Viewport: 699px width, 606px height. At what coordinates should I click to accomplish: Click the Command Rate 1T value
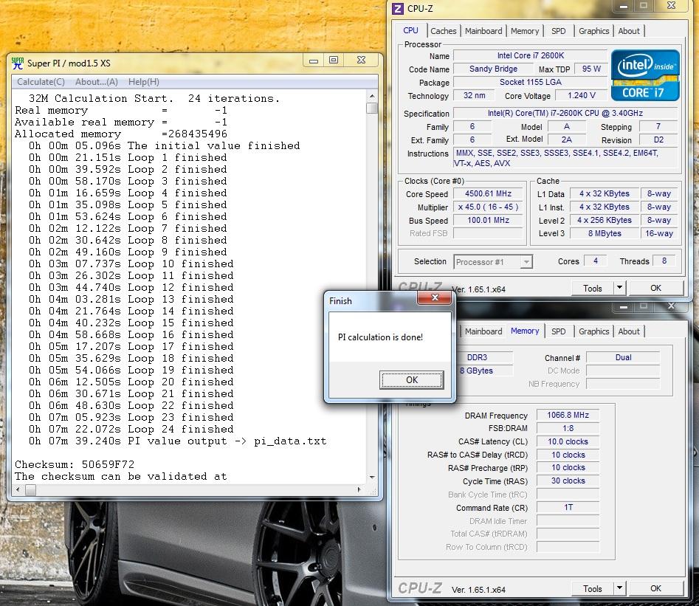pos(568,507)
